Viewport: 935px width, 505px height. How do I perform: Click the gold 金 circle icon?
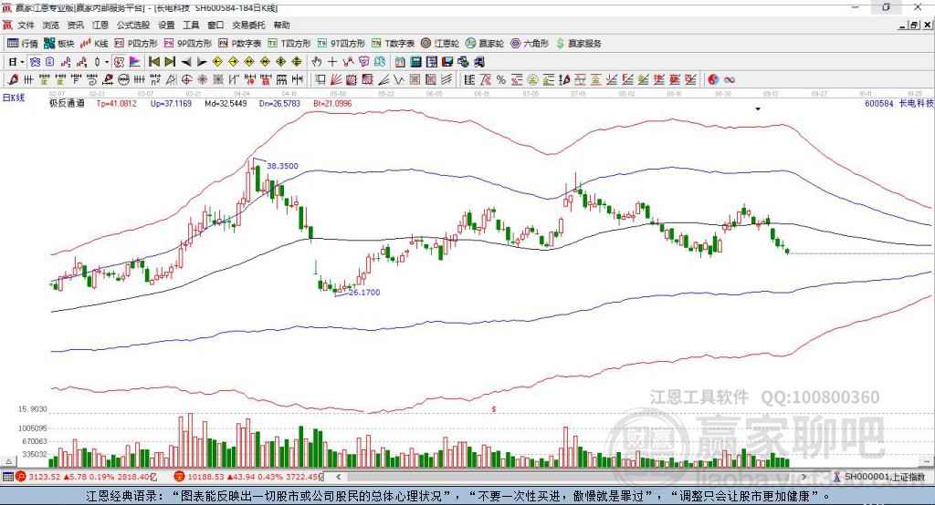click(x=532, y=79)
